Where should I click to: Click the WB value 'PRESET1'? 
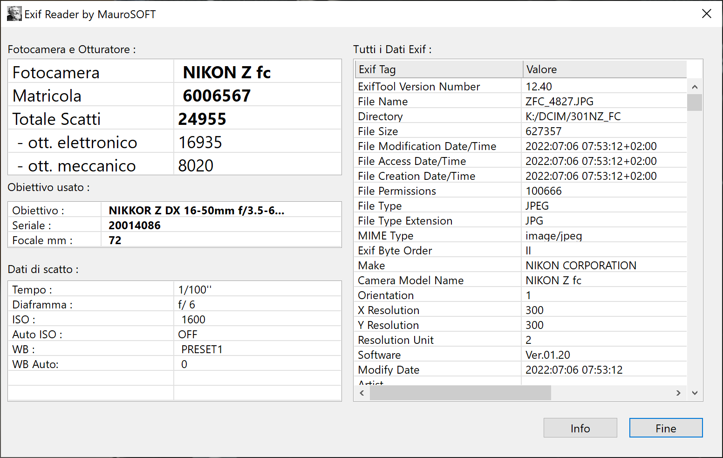202,349
